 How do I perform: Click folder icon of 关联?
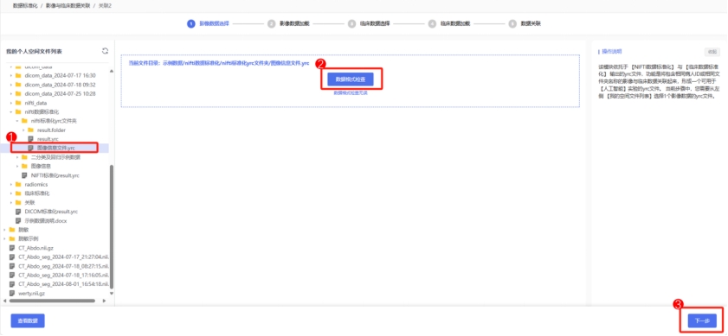coord(18,202)
